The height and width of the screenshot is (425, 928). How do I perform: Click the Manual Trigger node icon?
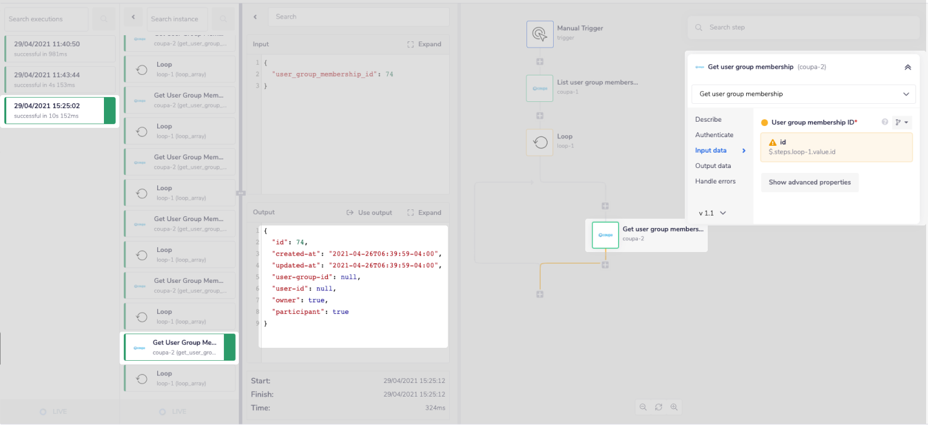point(539,34)
